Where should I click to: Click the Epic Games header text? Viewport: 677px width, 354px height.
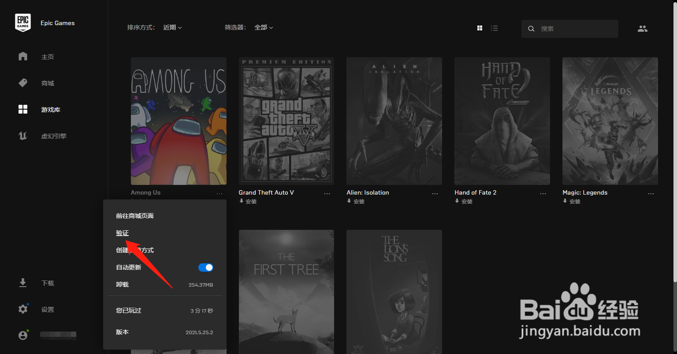[x=57, y=23]
